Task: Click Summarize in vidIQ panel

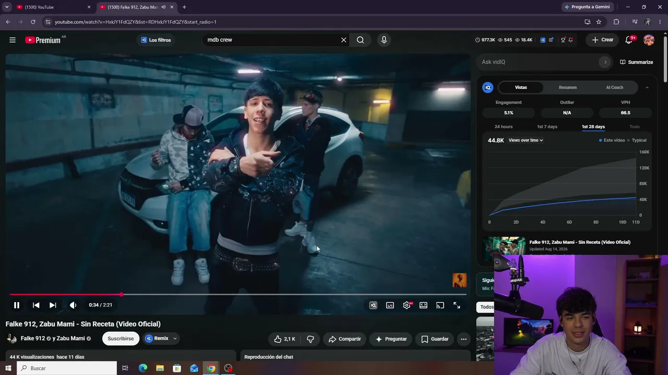Action: 636,62
